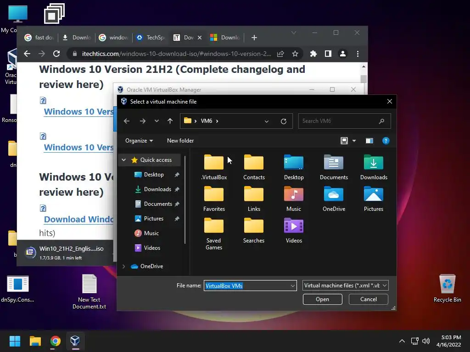Open Chrome side panel

[x=328, y=54]
